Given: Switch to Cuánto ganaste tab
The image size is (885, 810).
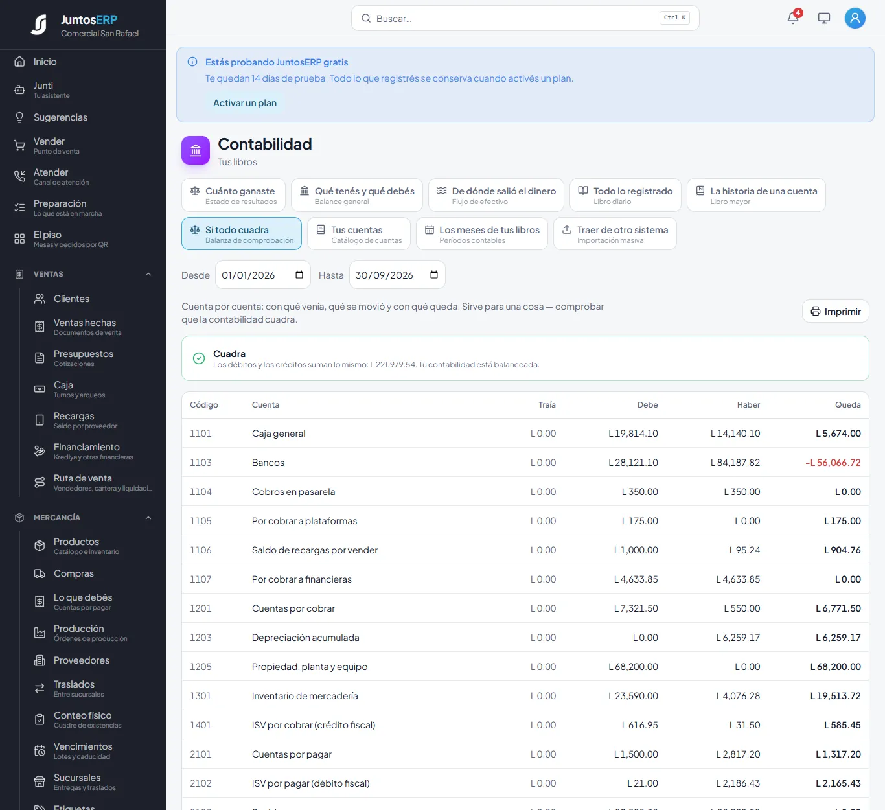Looking at the screenshot, I should pyautogui.click(x=233, y=195).
